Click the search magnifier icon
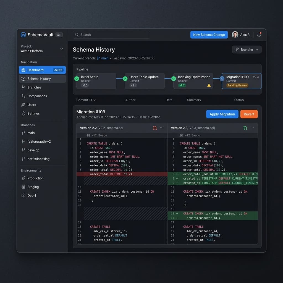 (77, 35)
